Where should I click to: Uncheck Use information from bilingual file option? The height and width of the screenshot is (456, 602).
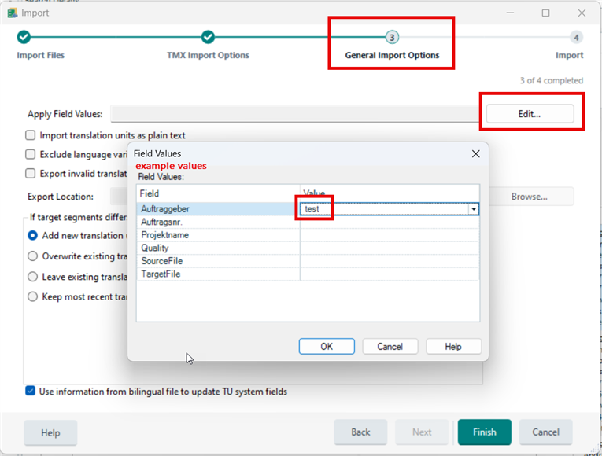point(31,392)
